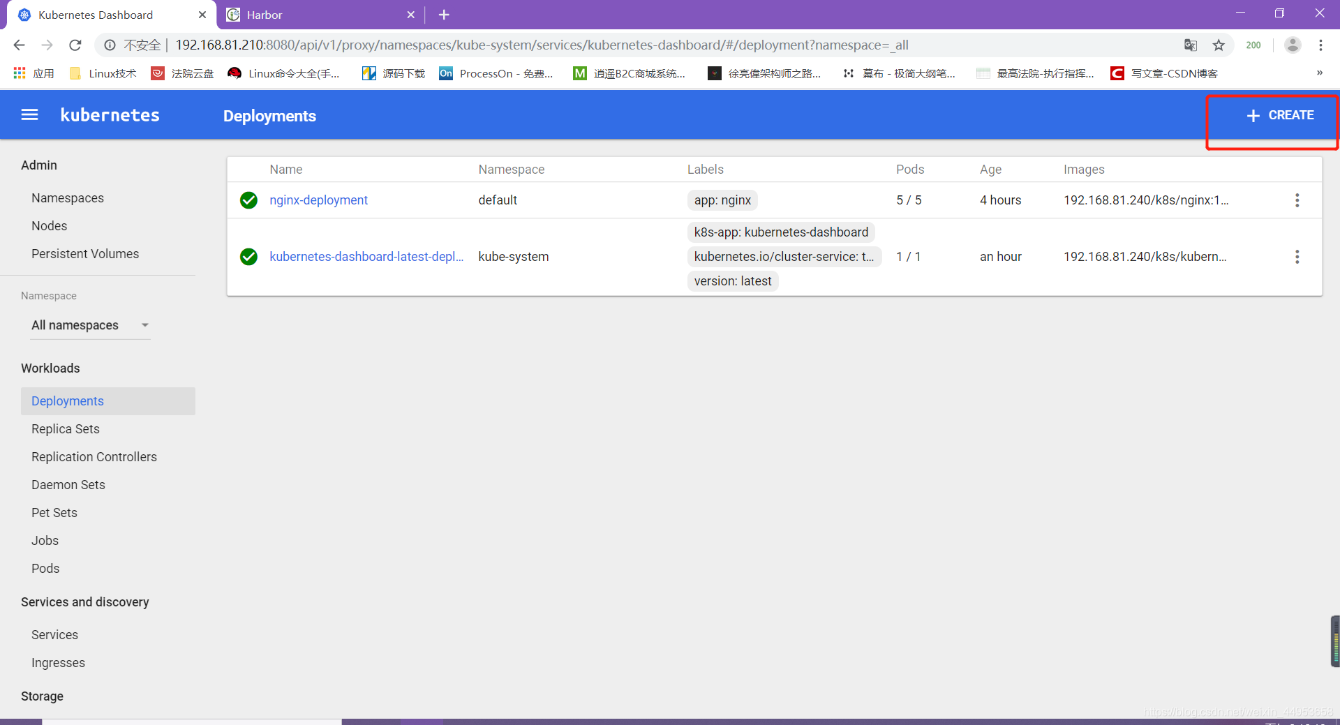Open actions menu for kubernetes-dashboard-latest row
1340x725 pixels.
point(1297,257)
